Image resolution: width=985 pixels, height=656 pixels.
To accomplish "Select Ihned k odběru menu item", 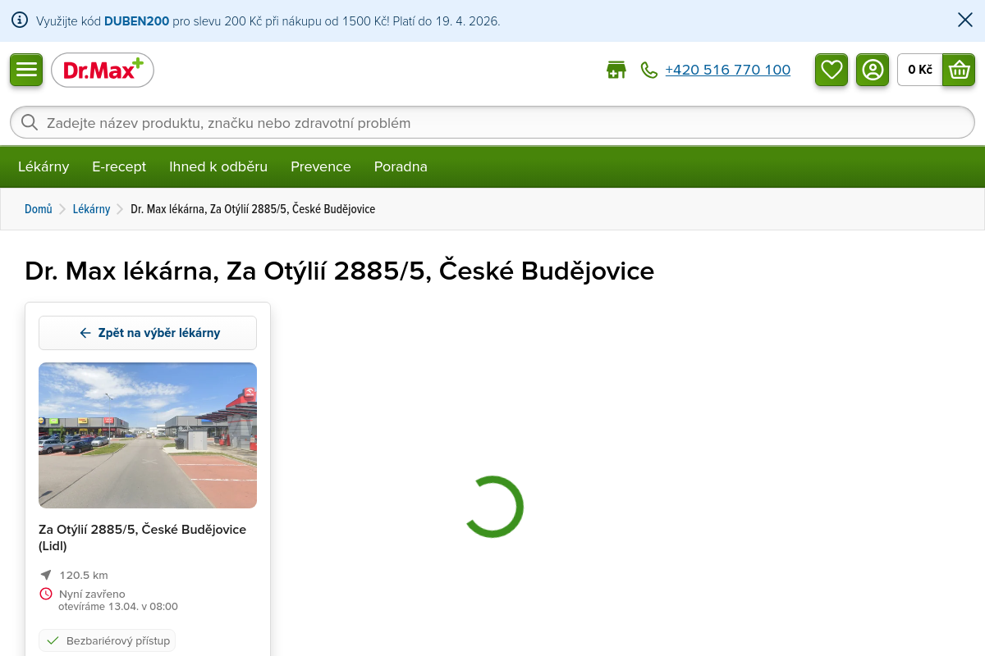I will [x=218, y=166].
